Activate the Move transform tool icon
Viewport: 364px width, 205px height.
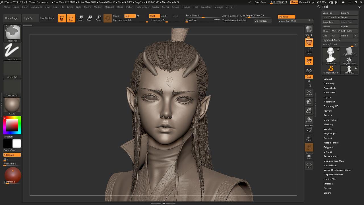(80, 18)
